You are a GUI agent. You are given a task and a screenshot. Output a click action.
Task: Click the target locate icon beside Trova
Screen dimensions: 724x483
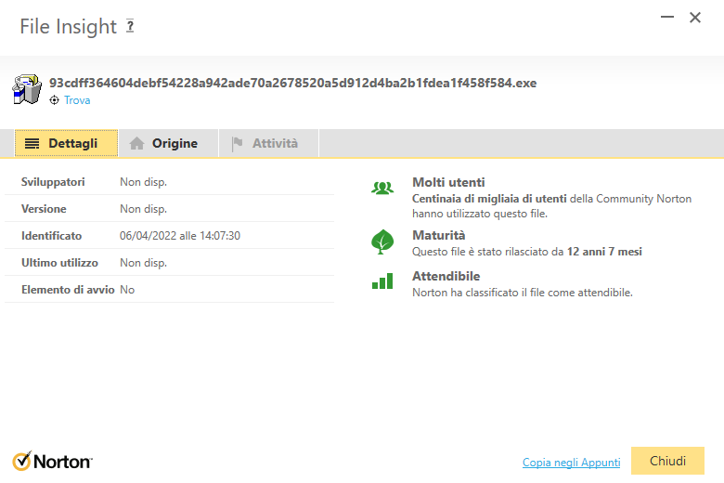[55, 100]
